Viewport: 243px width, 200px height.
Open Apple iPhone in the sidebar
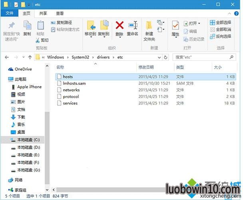pyautogui.click(x=29, y=87)
